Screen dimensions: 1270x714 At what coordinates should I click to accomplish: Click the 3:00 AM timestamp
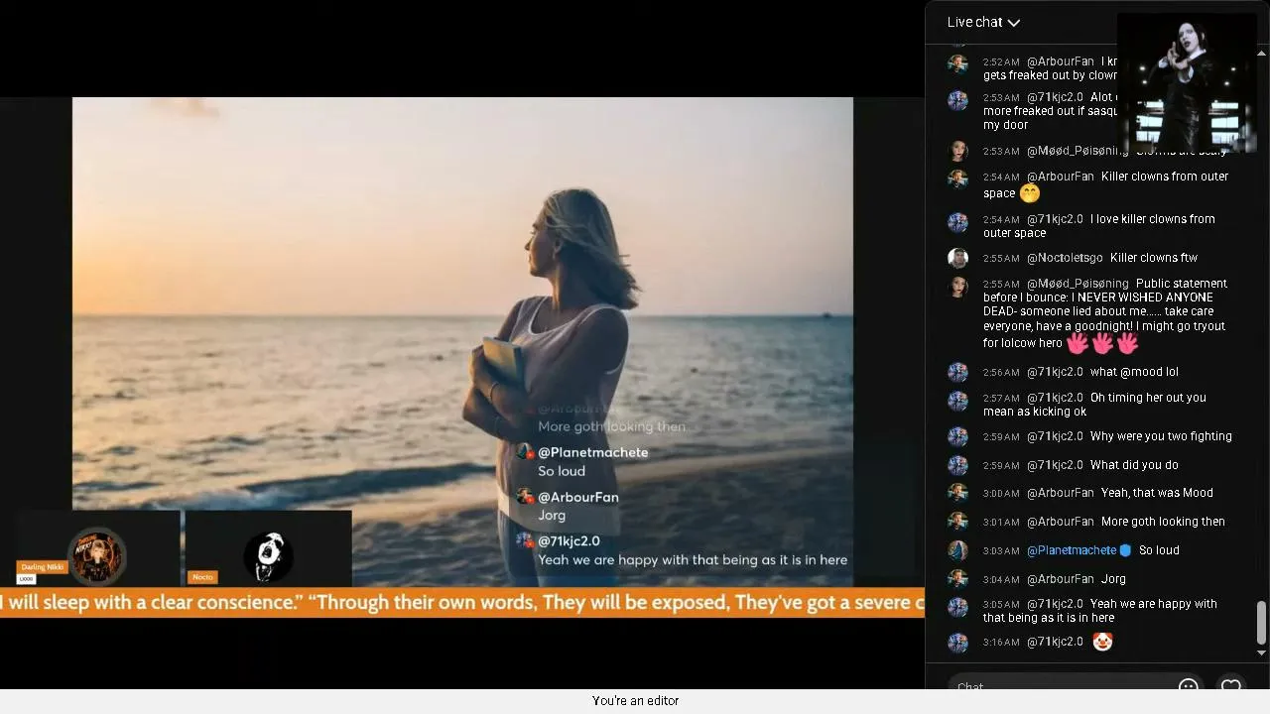click(1001, 494)
